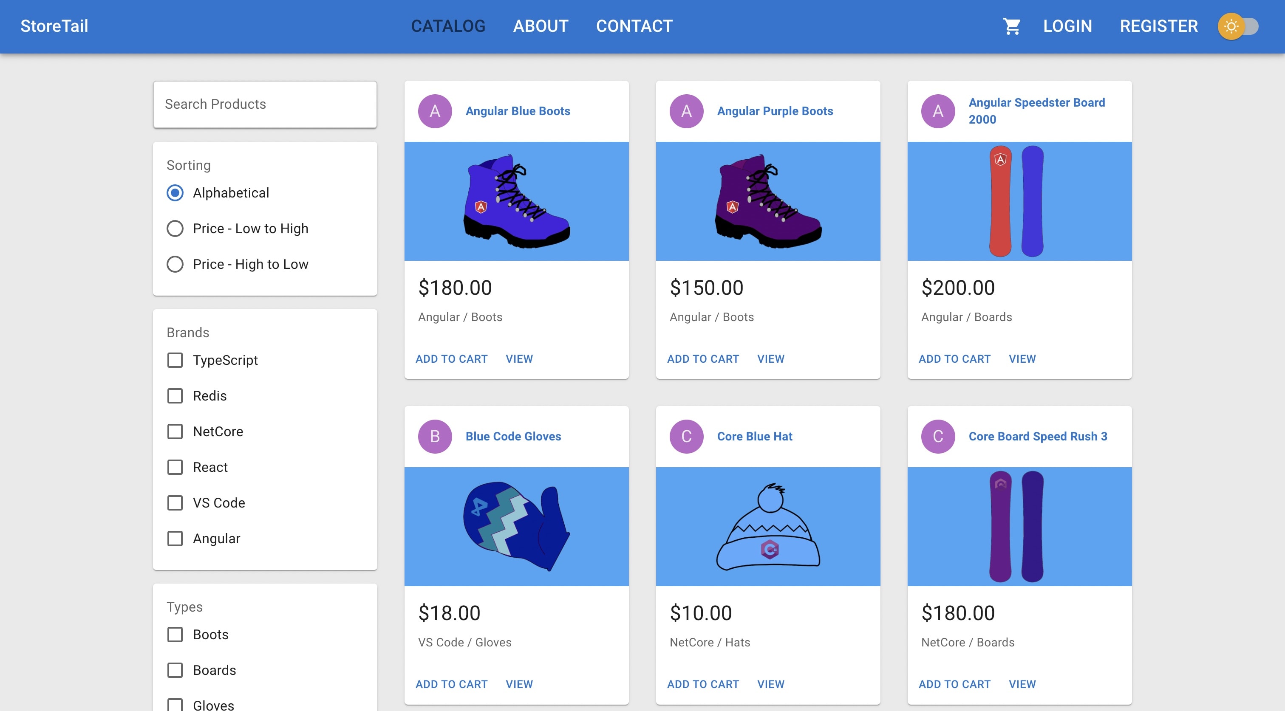Click the Register link
Viewport: 1285px width, 711px height.
click(1159, 26)
